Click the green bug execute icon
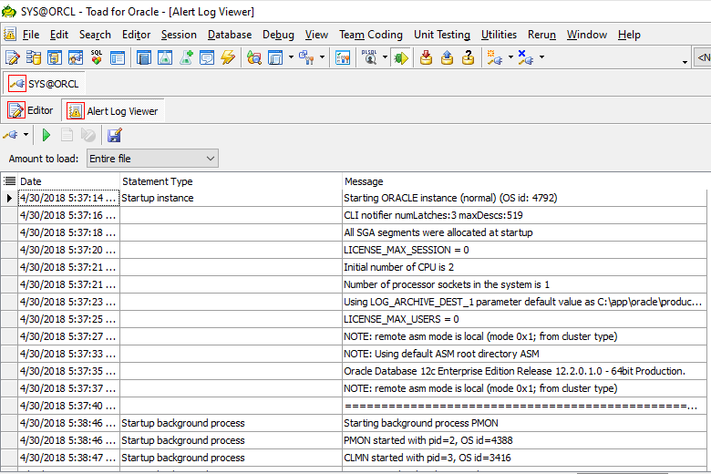Image resolution: width=711 pixels, height=474 pixels. pos(401,57)
